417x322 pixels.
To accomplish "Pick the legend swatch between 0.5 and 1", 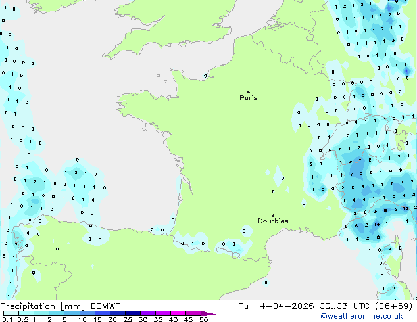I will (x=26, y=313).
